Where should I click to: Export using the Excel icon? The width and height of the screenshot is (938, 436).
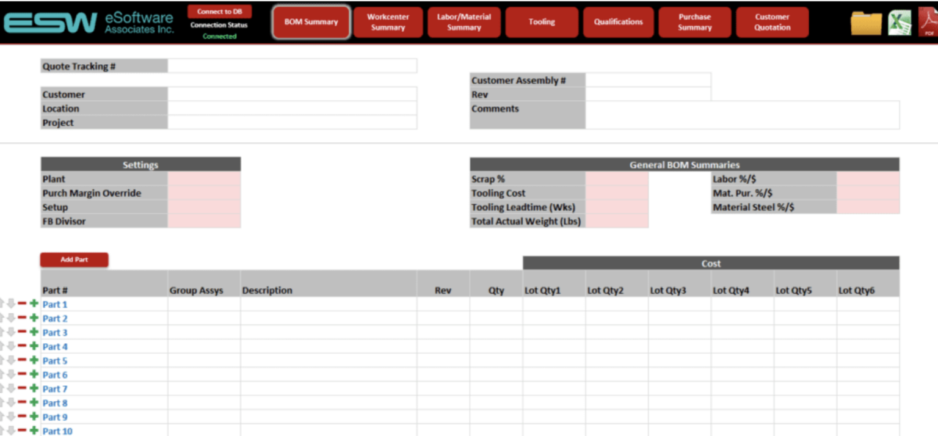click(899, 23)
